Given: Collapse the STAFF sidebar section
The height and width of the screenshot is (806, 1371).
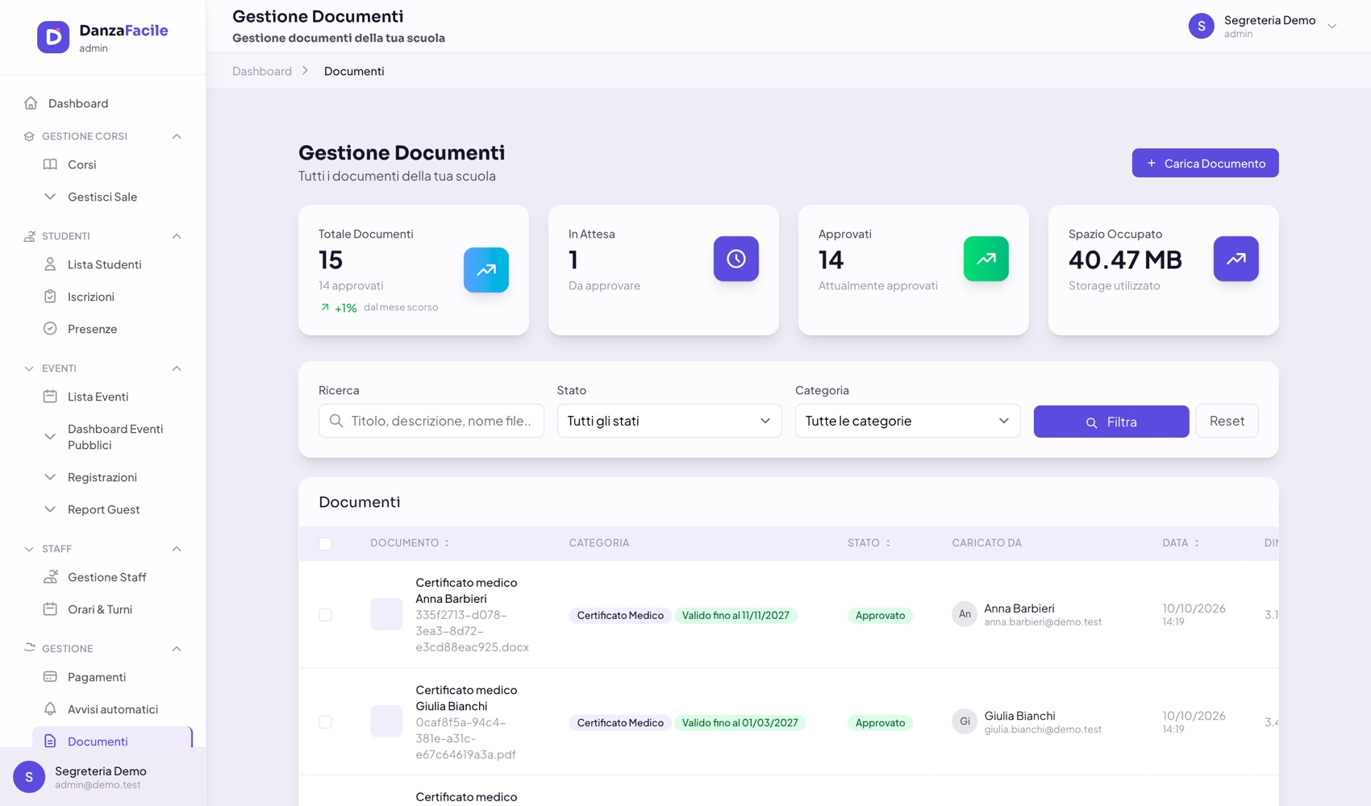Looking at the screenshot, I should 177,549.
